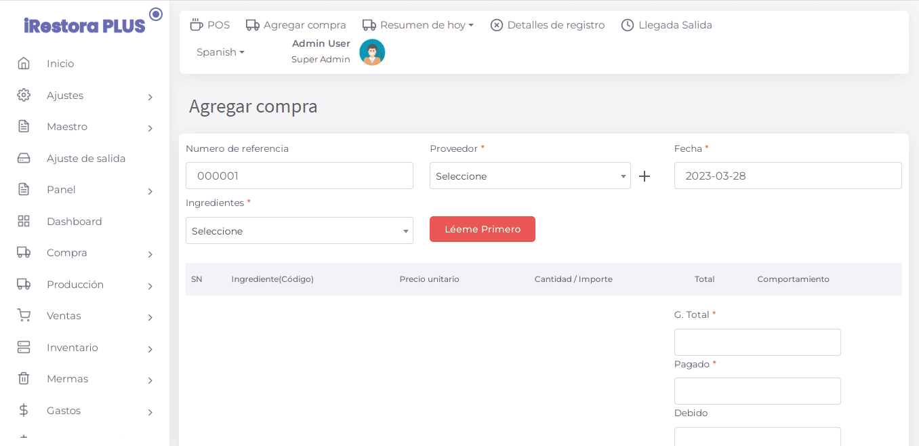Image resolution: width=919 pixels, height=446 pixels.
Task: Click the Mermas trash can icon
Action: [x=24, y=379]
